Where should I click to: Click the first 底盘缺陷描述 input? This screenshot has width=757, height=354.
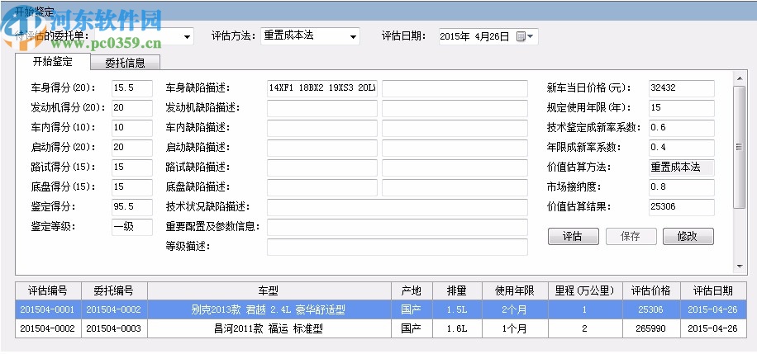click(322, 187)
